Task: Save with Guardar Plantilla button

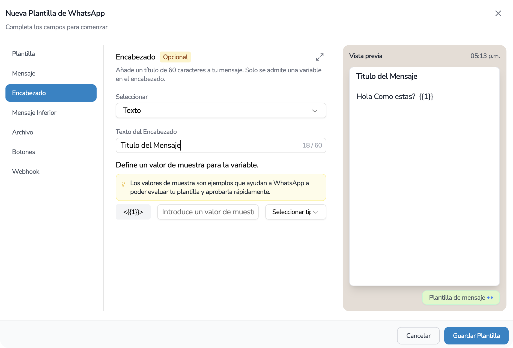Action: [x=476, y=336]
